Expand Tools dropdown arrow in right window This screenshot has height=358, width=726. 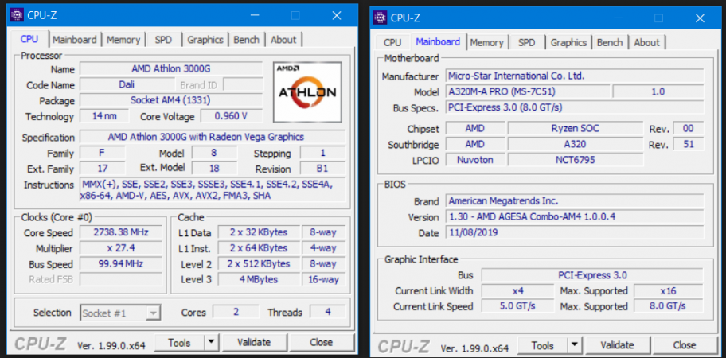click(575, 345)
